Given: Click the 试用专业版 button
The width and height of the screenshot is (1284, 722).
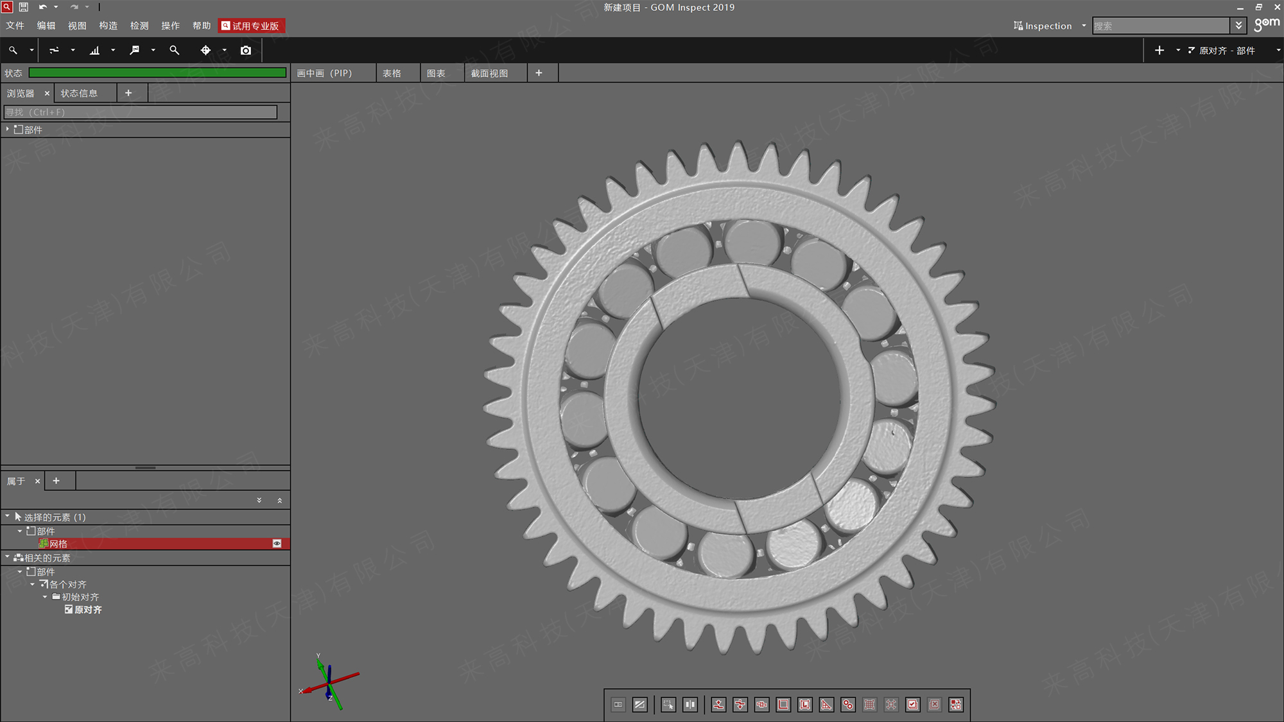Looking at the screenshot, I should (x=250, y=26).
